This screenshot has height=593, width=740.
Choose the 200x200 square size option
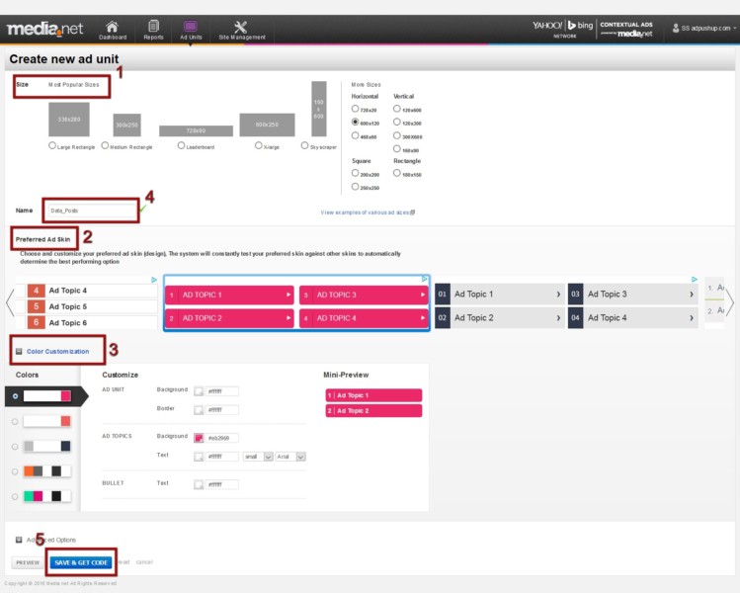click(356, 173)
